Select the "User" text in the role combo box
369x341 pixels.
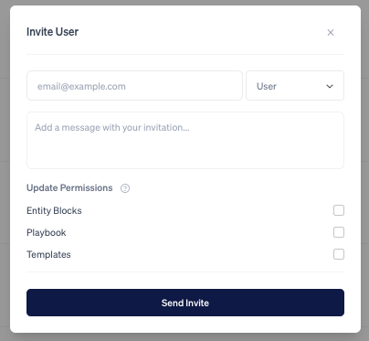pos(267,86)
